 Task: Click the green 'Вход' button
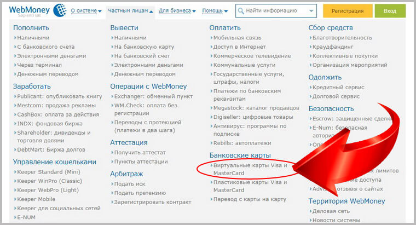[x=390, y=11]
